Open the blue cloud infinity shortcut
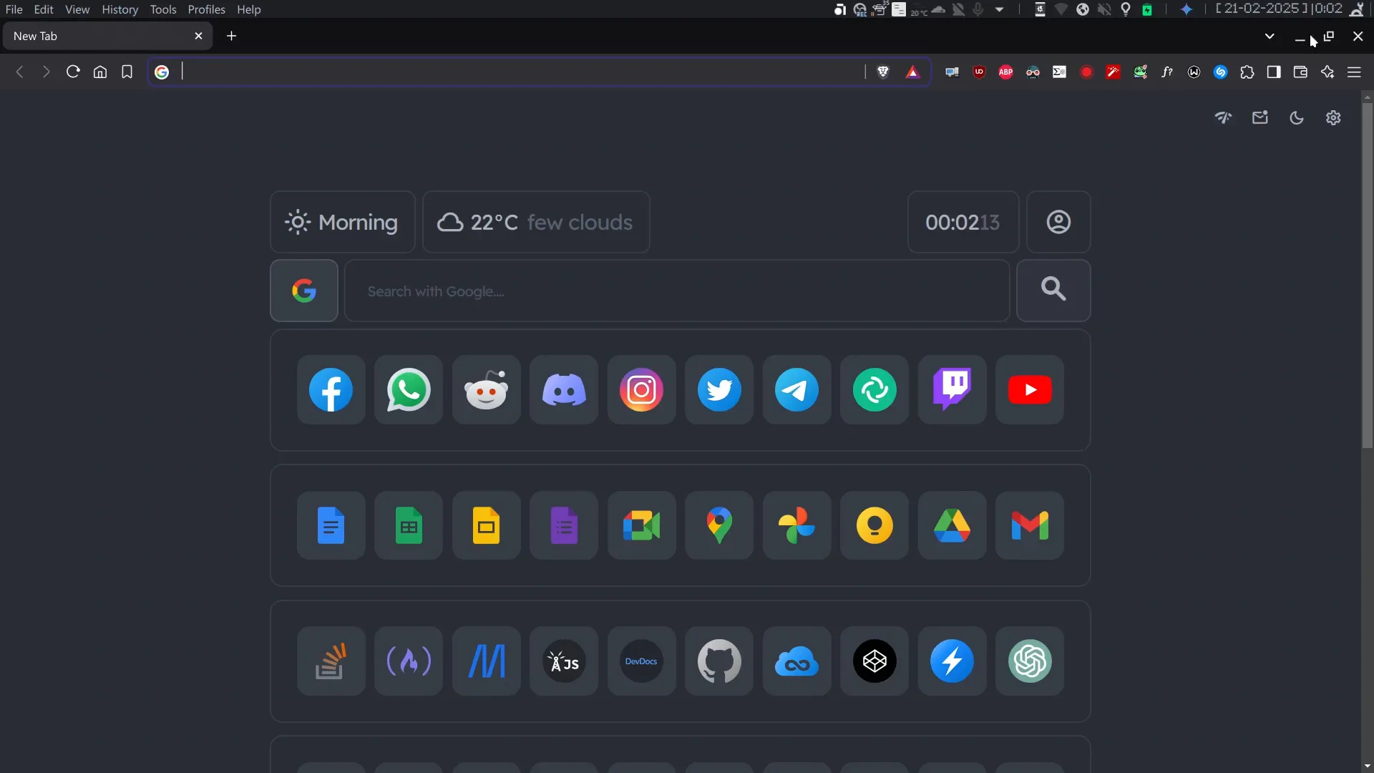 [x=797, y=661]
